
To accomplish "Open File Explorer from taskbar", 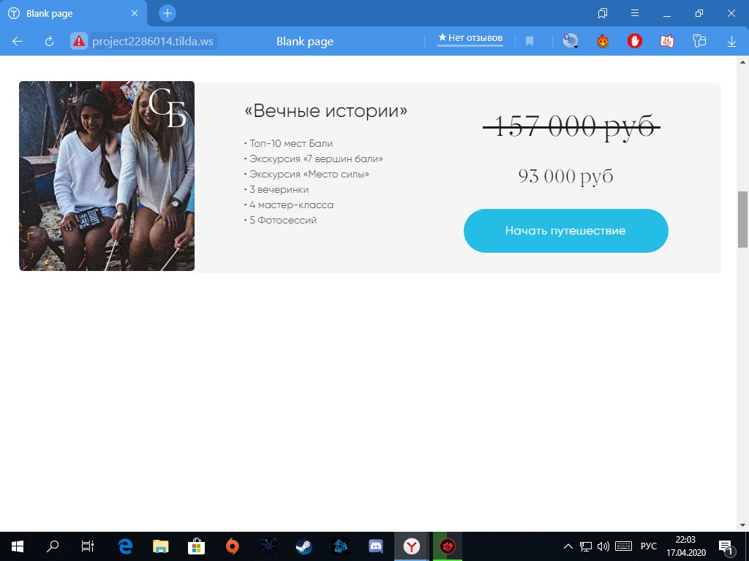I will 161,546.
